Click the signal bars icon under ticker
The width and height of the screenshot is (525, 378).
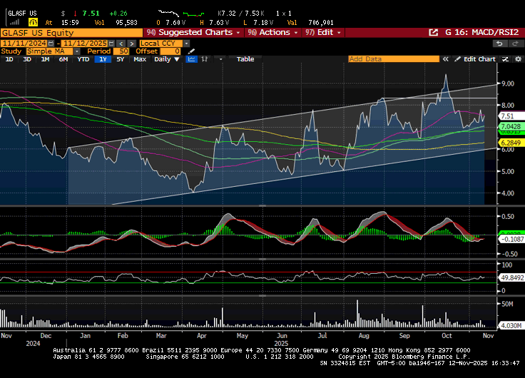(x=14, y=22)
